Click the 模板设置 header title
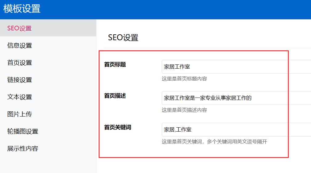This screenshot has width=311, height=173. 22,9
